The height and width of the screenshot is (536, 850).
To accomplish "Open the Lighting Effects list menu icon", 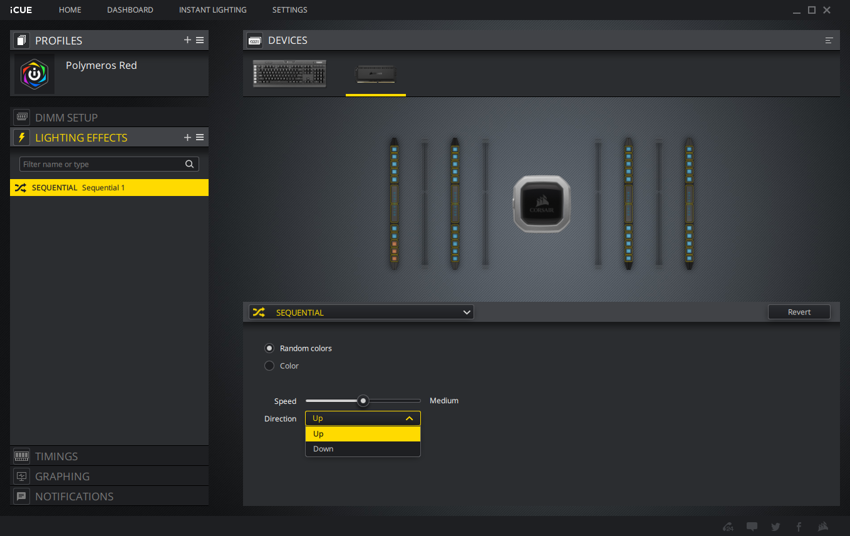I will [x=200, y=137].
